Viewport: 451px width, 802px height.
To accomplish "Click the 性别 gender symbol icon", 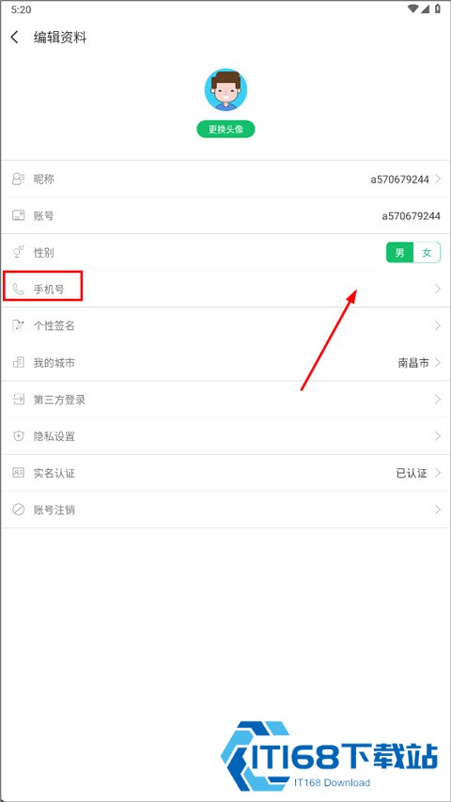I will [19, 252].
